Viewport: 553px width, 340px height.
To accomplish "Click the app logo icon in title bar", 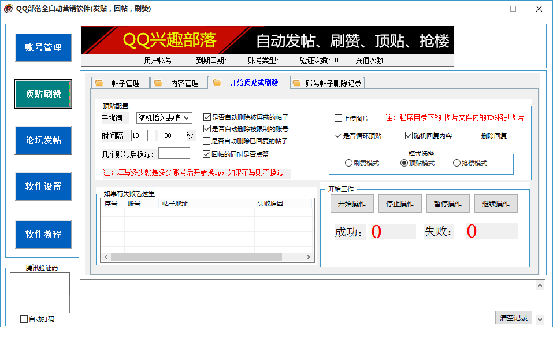I will pos(9,9).
